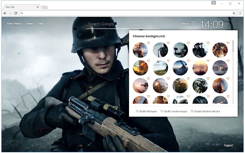Screen dimensions: 245x153
Task: Favorite the green field background heart
Action: tap(168, 60)
